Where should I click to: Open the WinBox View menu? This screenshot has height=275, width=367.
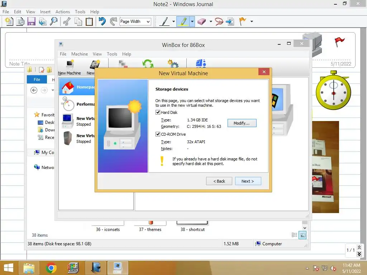coord(97,54)
